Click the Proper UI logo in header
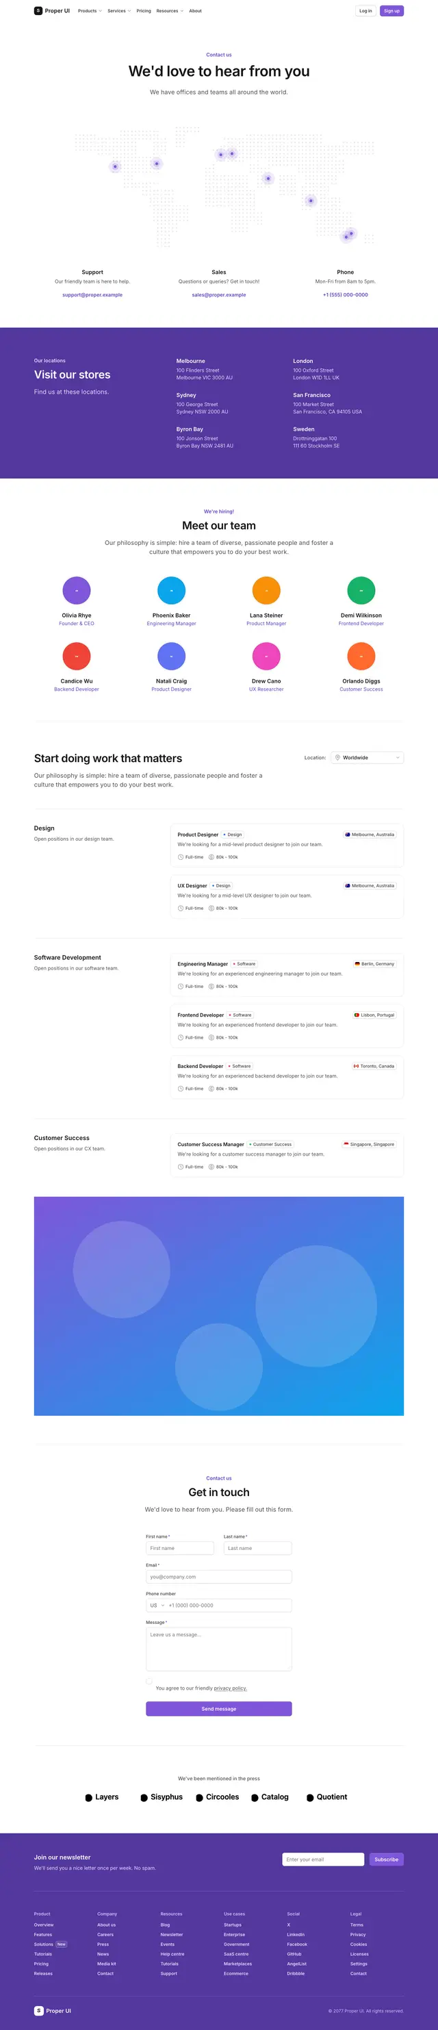The image size is (438, 2030). (x=52, y=11)
